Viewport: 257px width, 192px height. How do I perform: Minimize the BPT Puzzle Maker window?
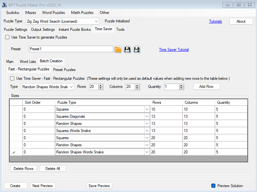pyautogui.click(x=228, y=5)
